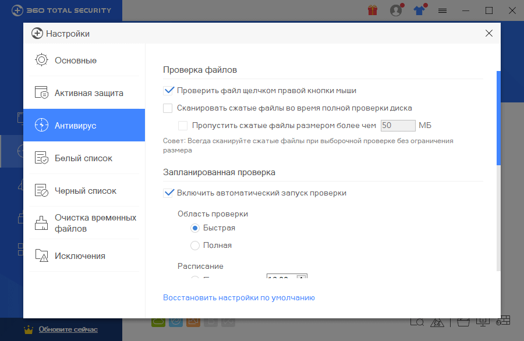The width and height of the screenshot is (524, 341).
Task: Uncheck Включить автоматический запуск проверки
Action: (x=168, y=193)
